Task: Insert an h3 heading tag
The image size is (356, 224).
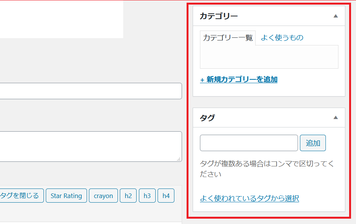Action: tap(147, 196)
